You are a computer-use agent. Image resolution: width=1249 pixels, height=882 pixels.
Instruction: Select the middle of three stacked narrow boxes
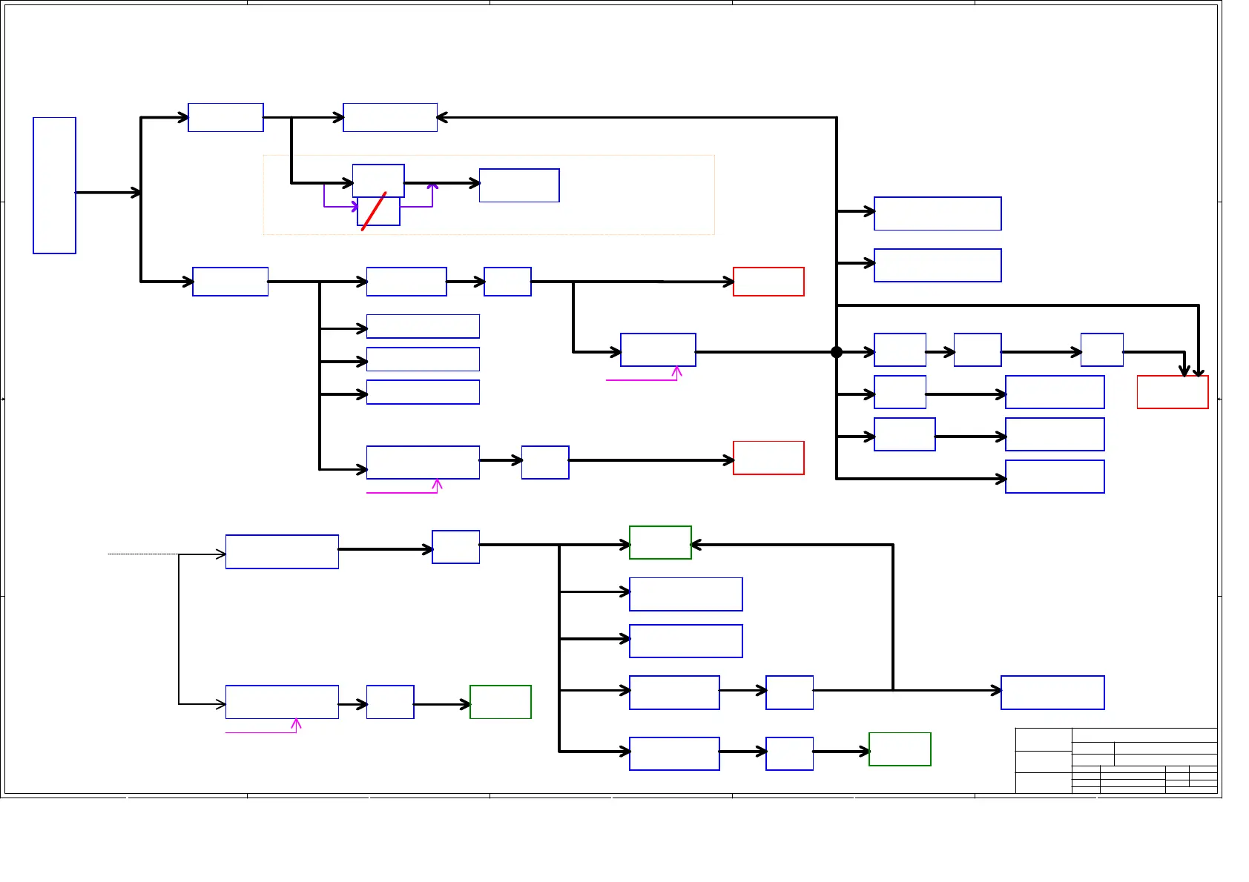(x=423, y=359)
